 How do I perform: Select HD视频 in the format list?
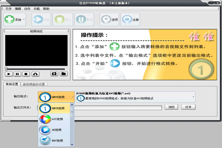pyautogui.click(x=54, y=130)
